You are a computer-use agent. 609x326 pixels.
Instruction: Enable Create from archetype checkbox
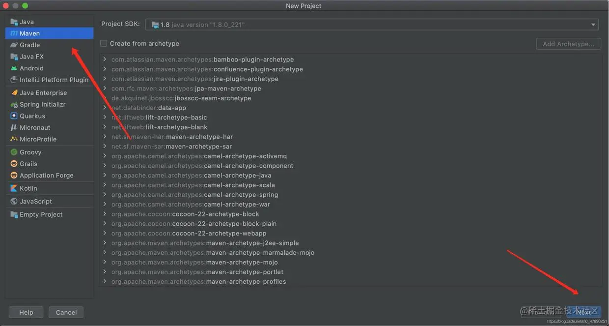[104, 43]
